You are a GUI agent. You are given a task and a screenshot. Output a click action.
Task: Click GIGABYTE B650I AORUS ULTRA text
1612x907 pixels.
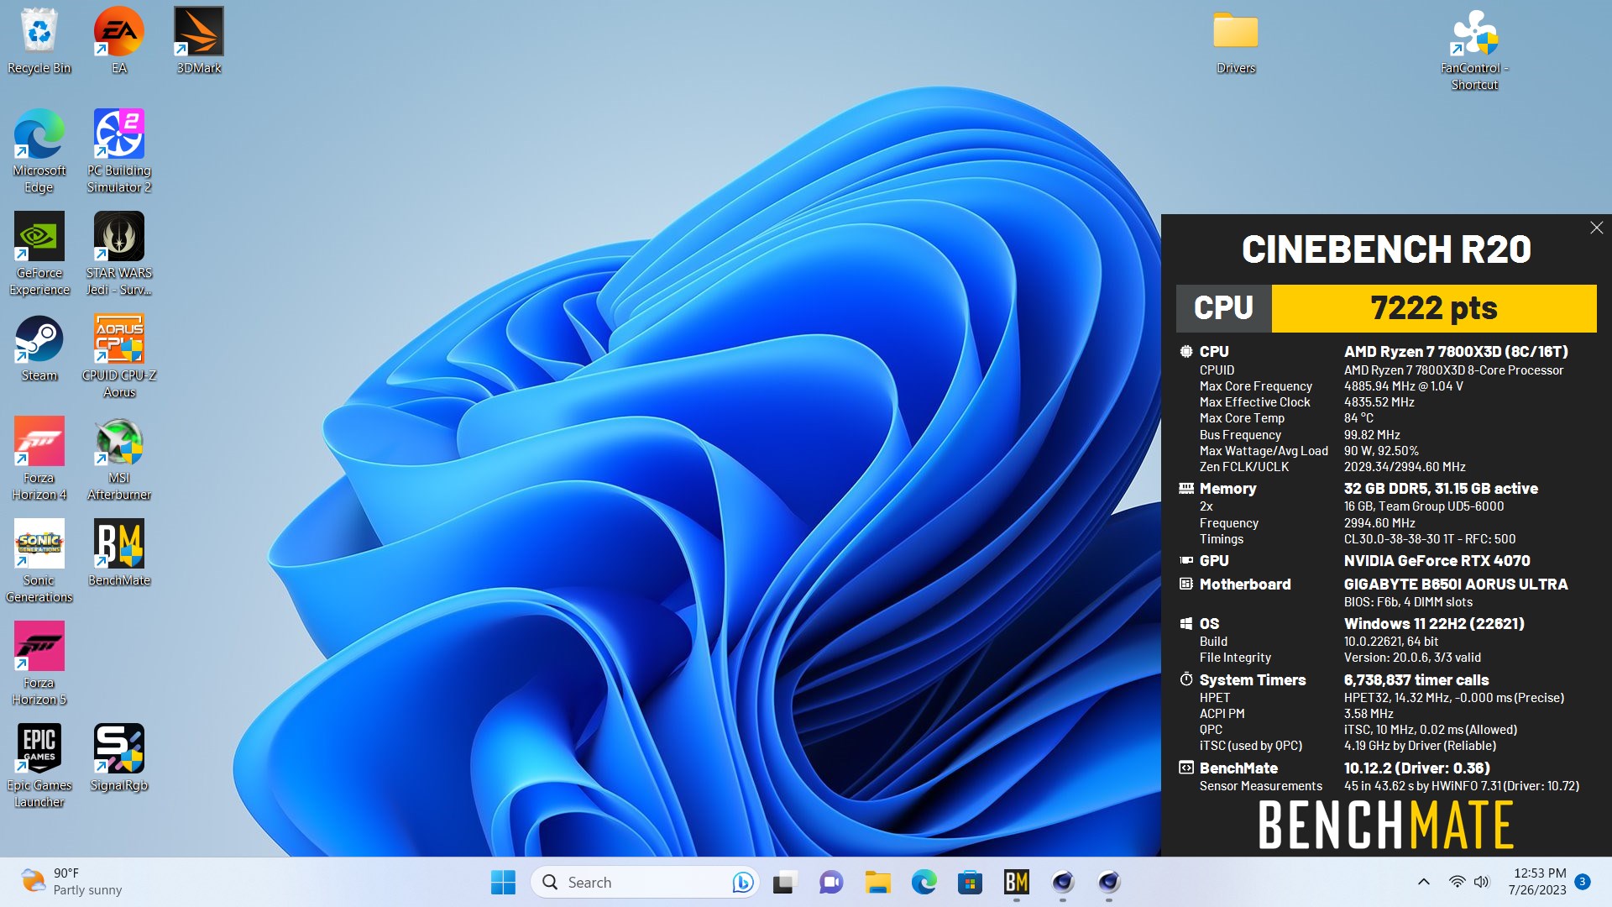point(1455,584)
